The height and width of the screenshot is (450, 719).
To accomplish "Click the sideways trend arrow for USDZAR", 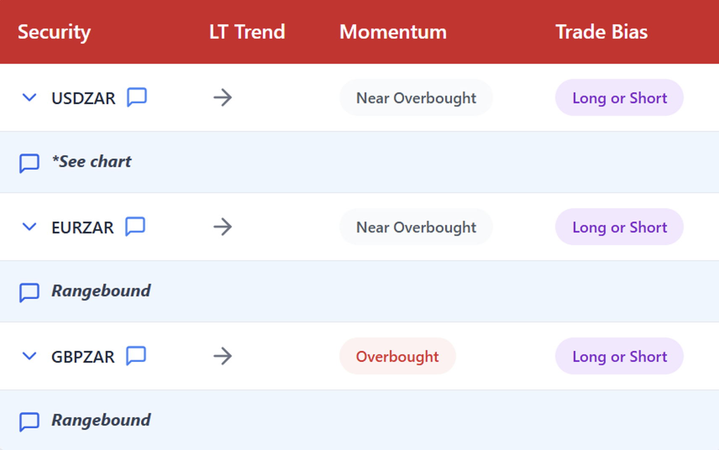I will pos(223,98).
